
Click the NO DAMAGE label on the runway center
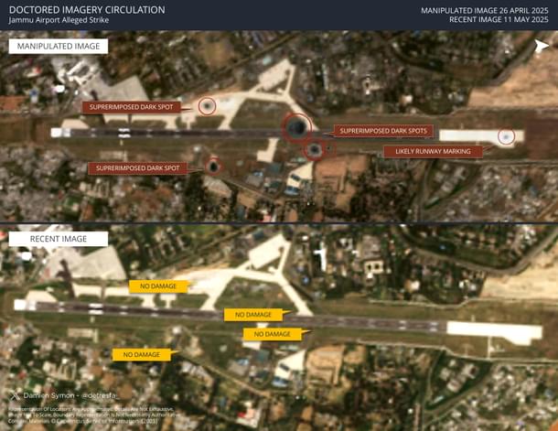click(x=252, y=315)
